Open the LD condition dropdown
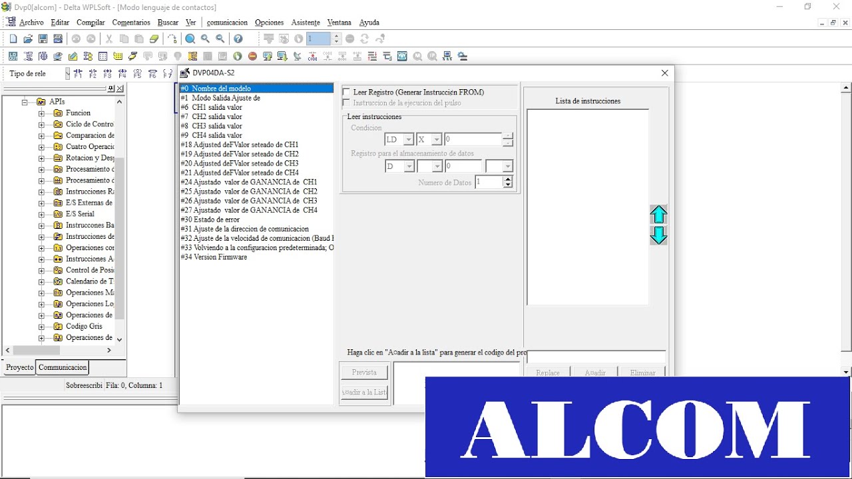 pyautogui.click(x=409, y=140)
